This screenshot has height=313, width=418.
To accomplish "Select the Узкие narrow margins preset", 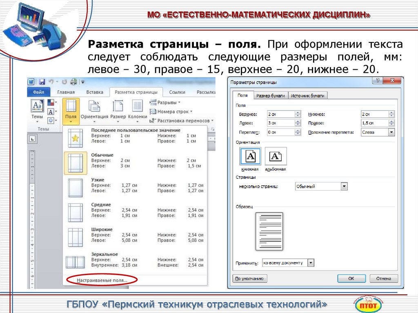I will point(135,188).
